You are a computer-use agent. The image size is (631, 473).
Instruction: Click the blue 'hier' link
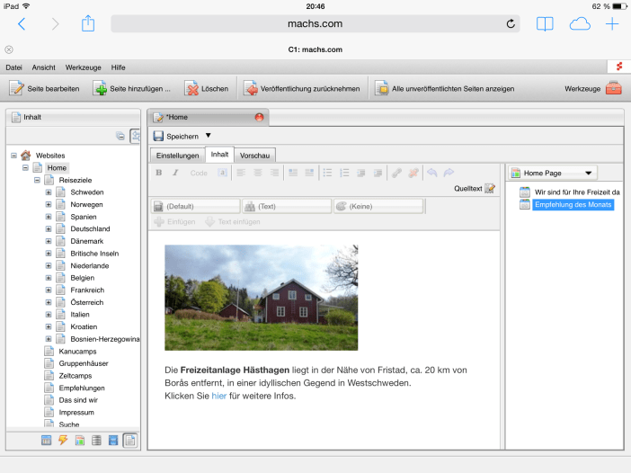[218, 396]
